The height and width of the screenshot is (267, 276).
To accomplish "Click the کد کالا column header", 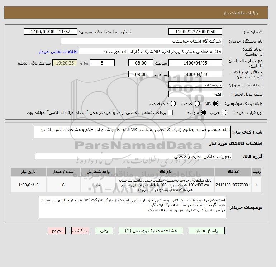I will (233, 172).
